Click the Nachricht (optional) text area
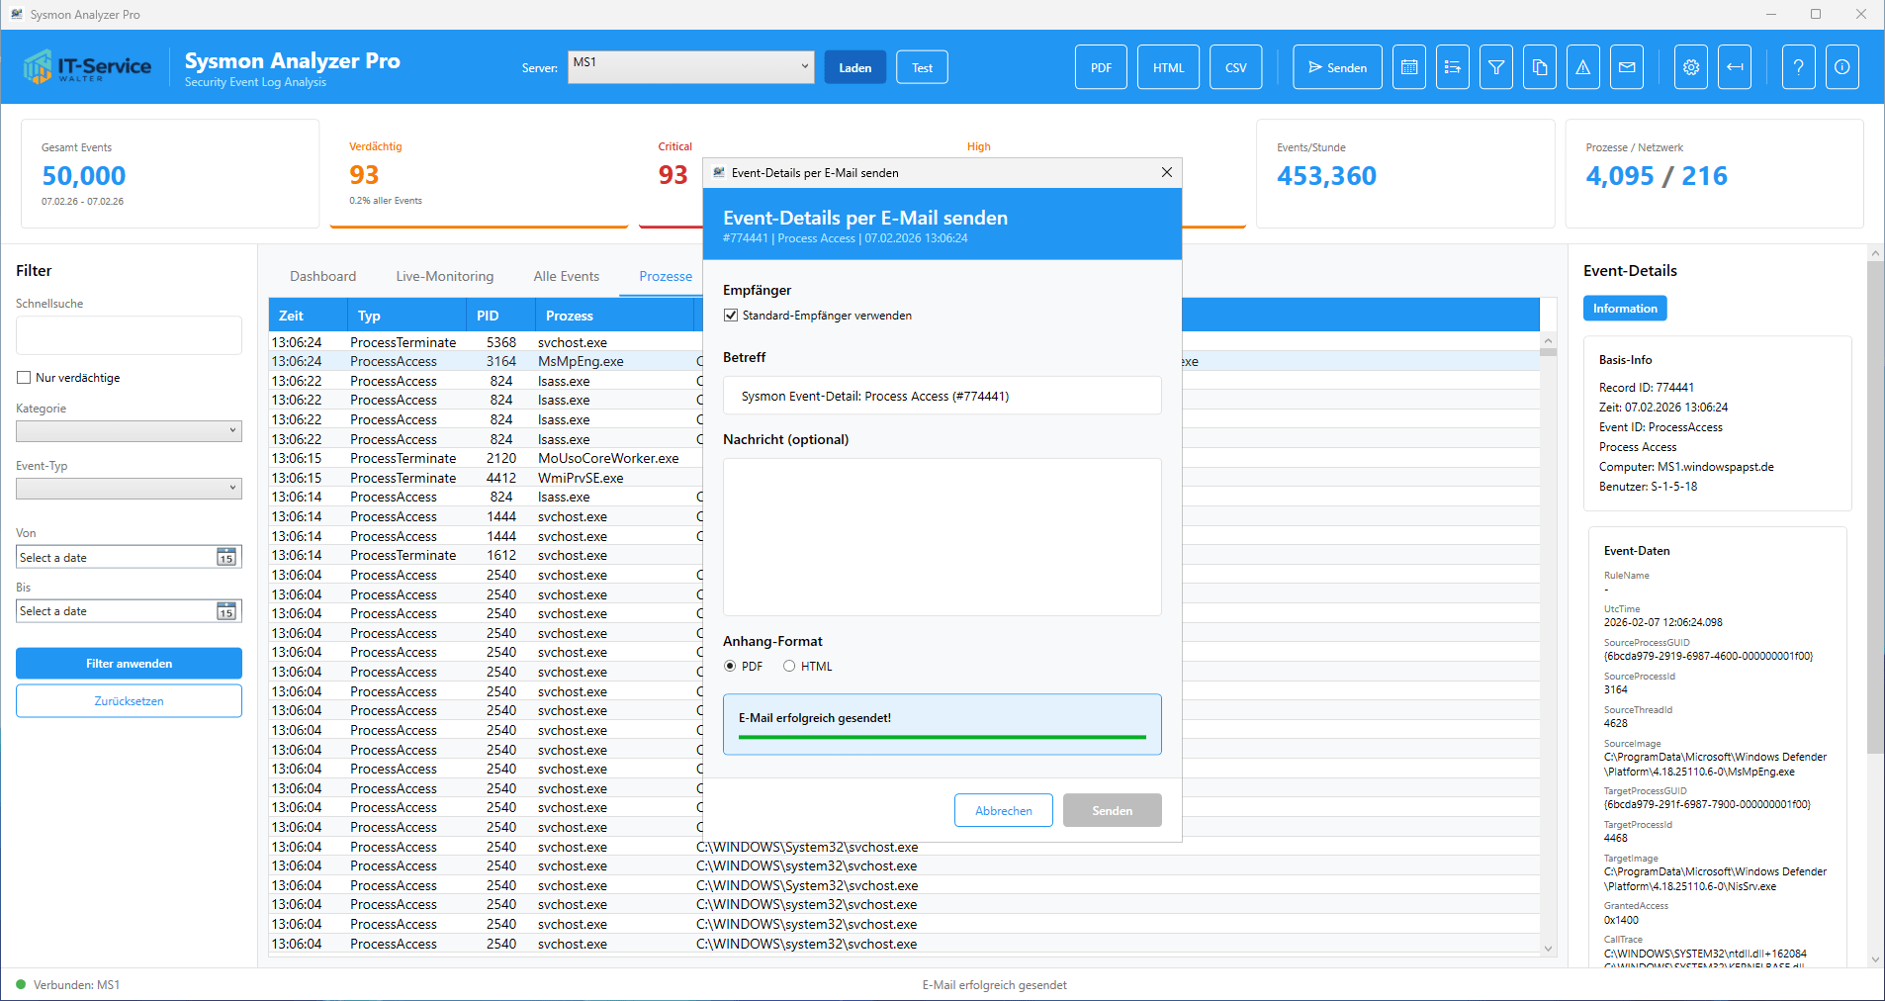This screenshot has height=1001, width=1885. pos(942,536)
